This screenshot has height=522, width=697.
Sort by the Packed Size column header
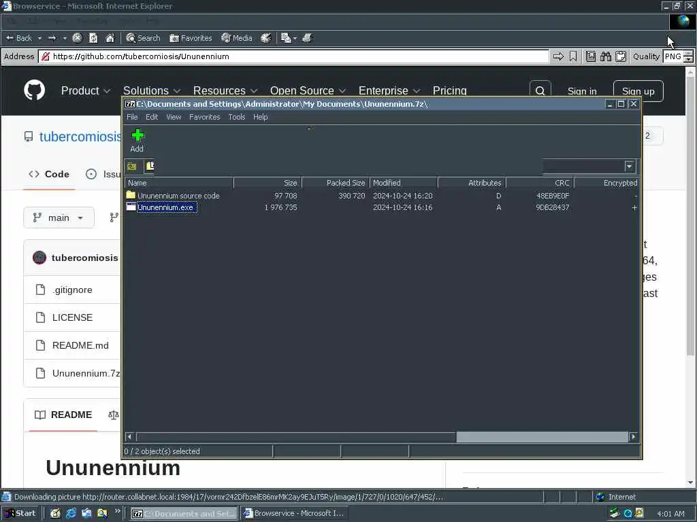336,183
